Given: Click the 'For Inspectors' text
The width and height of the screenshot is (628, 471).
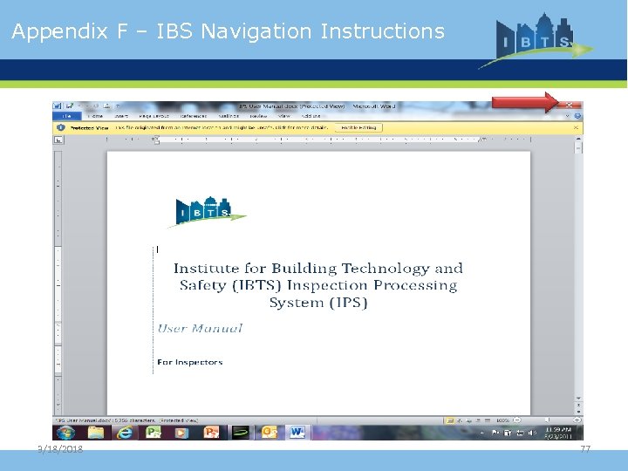Looking at the screenshot, I should click(x=190, y=362).
